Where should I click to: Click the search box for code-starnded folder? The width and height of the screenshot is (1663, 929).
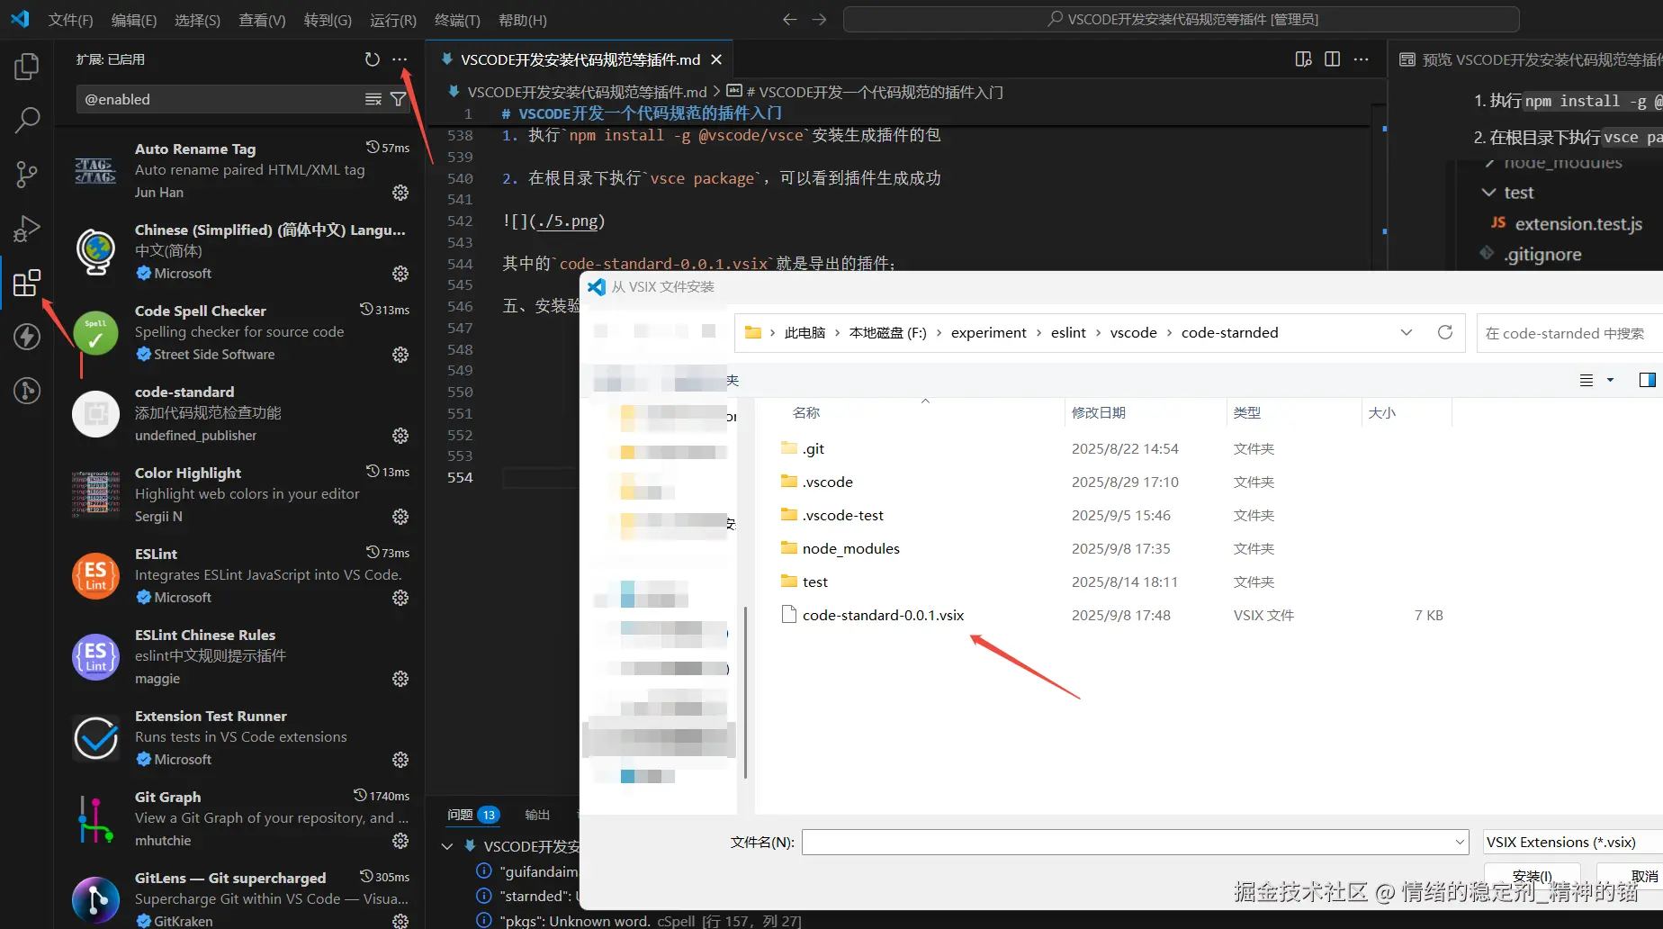pyautogui.click(x=1569, y=333)
